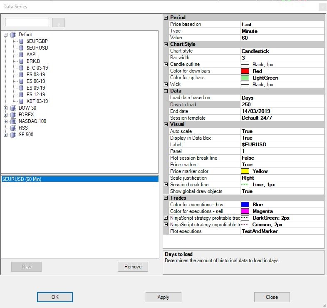327x308 pixels.
Task: Click the instrument search input field
Action: [x=27, y=22]
